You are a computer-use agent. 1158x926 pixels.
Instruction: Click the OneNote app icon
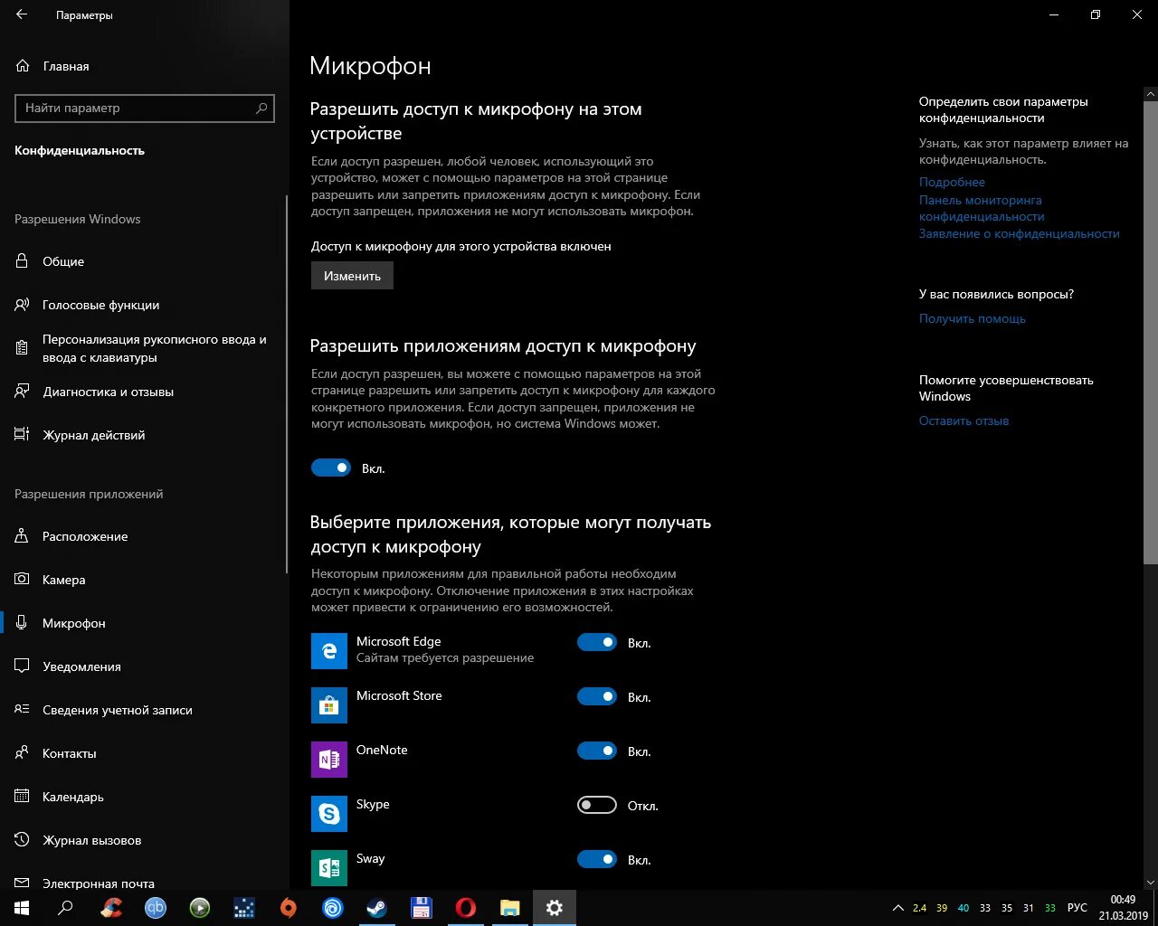329,760
